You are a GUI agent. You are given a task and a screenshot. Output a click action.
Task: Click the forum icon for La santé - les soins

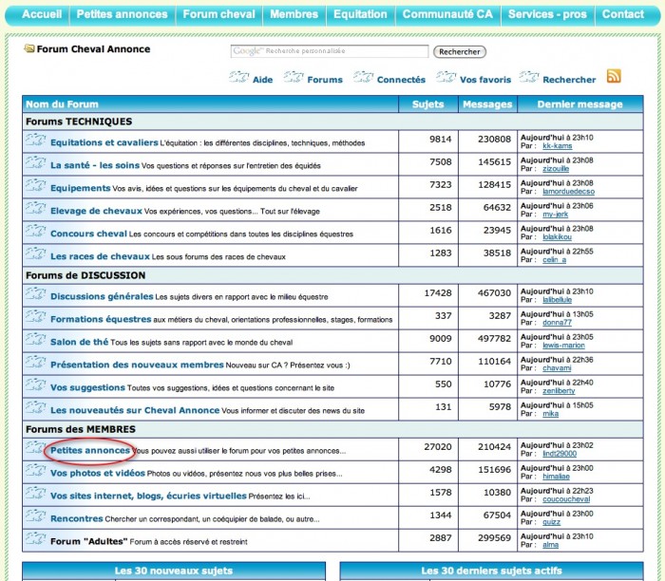click(x=35, y=162)
